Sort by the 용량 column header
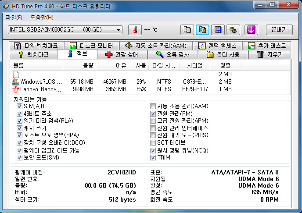Image resolution: width=302 pixels, height=213 pixels. [x=79, y=65]
